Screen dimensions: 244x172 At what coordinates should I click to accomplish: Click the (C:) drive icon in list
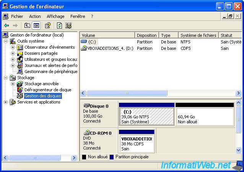tap(84, 41)
